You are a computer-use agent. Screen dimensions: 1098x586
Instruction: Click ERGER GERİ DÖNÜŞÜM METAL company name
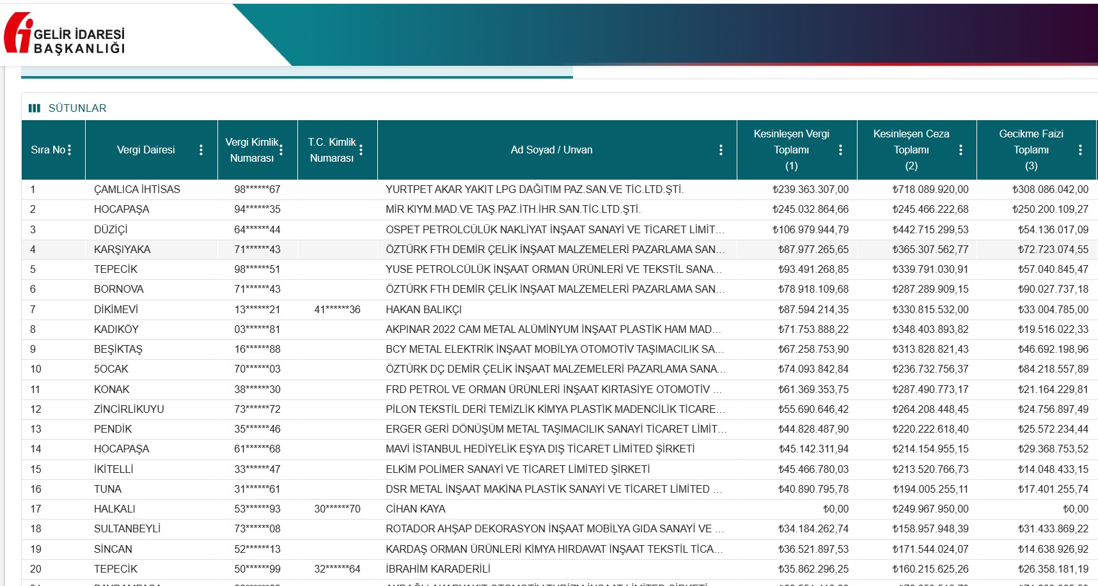coord(556,429)
